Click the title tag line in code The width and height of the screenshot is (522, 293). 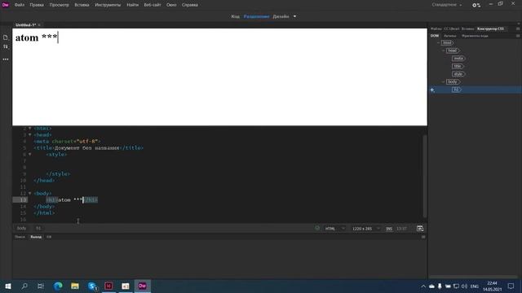coord(89,148)
